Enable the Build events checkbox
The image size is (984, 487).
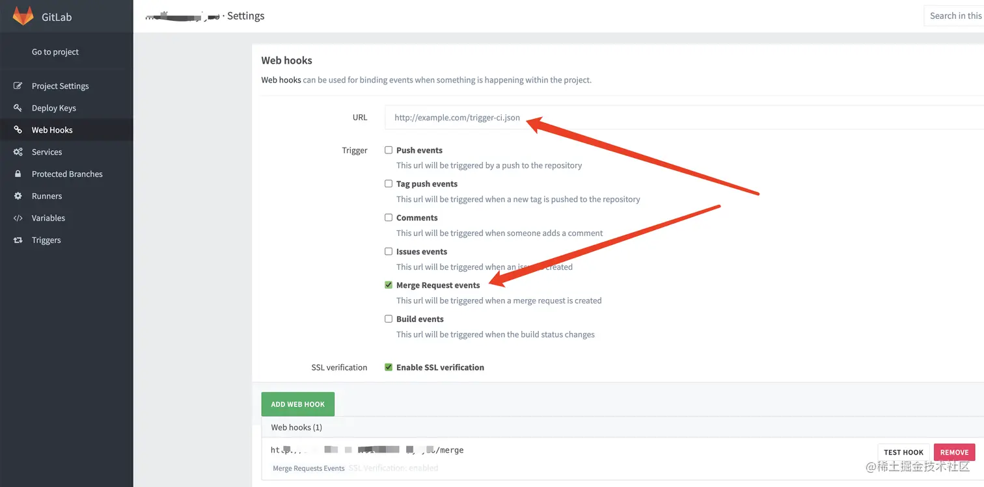(389, 319)
